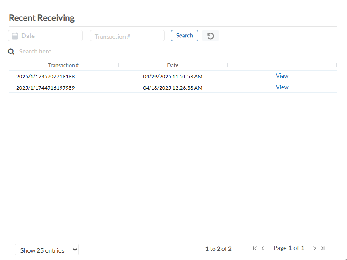
Task: Go to next page arrow
Action: tap(314, 248)
